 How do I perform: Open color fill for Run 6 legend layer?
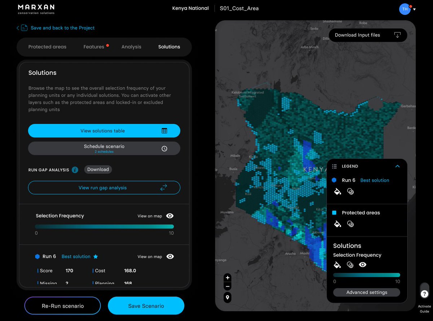tap(337, 191)
